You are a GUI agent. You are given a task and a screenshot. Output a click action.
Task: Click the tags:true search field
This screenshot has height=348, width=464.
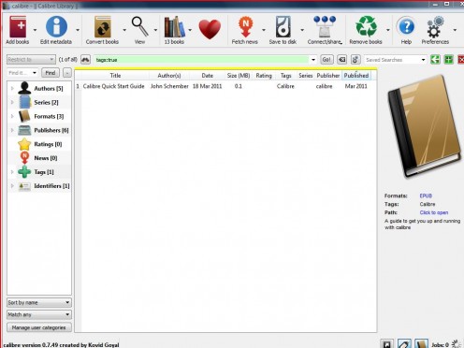coord(201,60)
